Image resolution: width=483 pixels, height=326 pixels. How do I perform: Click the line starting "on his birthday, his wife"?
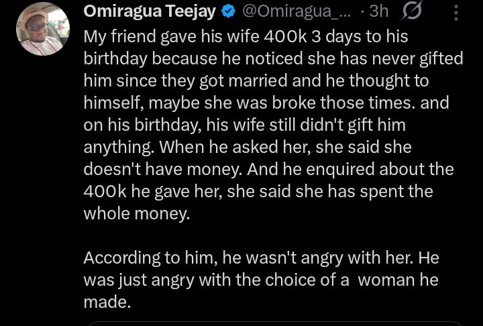pyautogui.click(x=245, y=125)
